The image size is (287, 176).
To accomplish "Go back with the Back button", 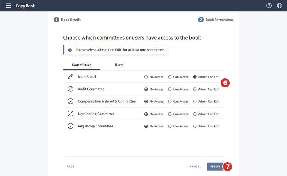I will pyautogui.click(x=71, y=167).
